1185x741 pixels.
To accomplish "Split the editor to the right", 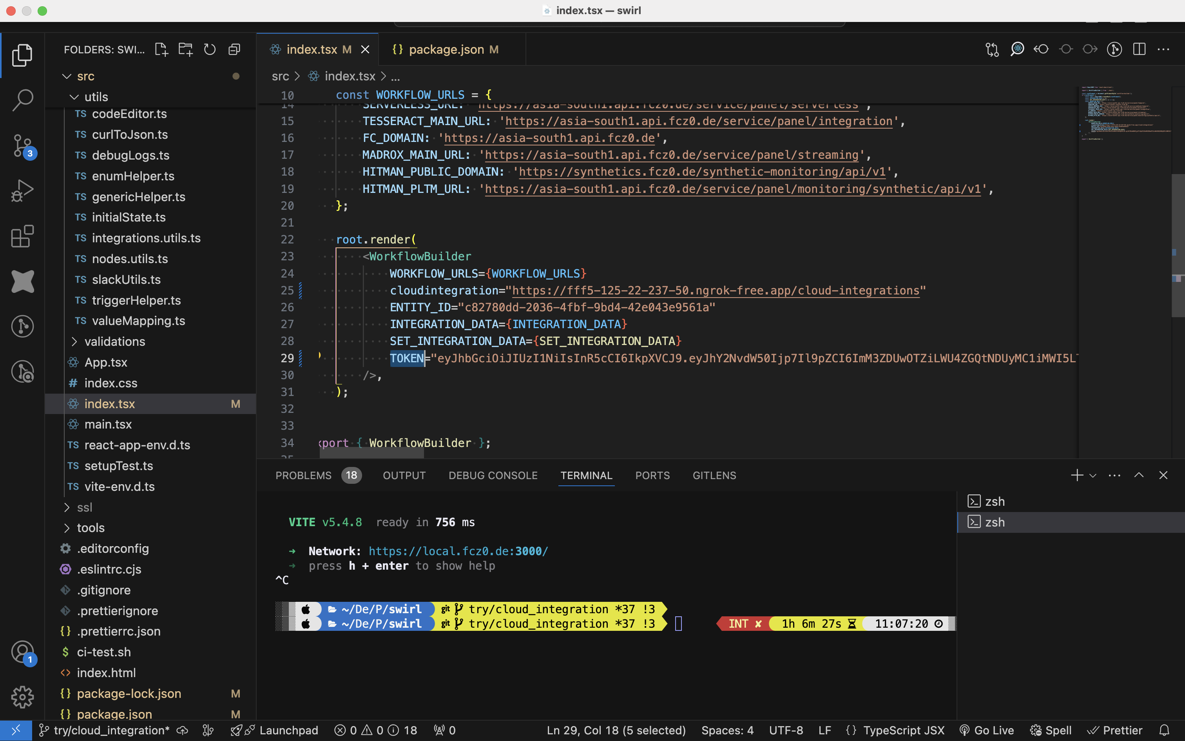I will (x=1140, y=49).
